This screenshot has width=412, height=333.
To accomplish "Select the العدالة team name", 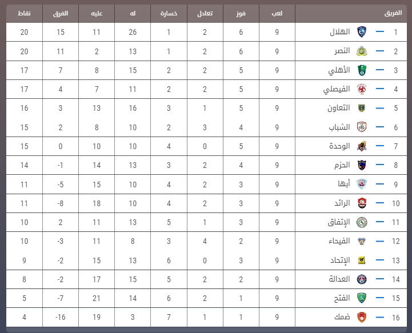I will (339, 279).
